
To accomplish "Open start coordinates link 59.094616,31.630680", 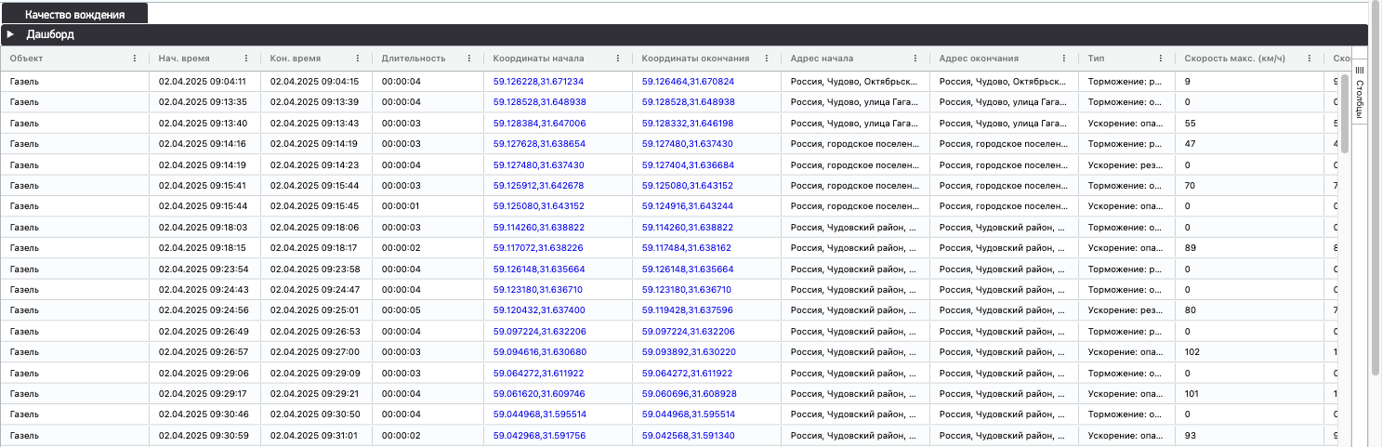I will (x=539, y=352).
